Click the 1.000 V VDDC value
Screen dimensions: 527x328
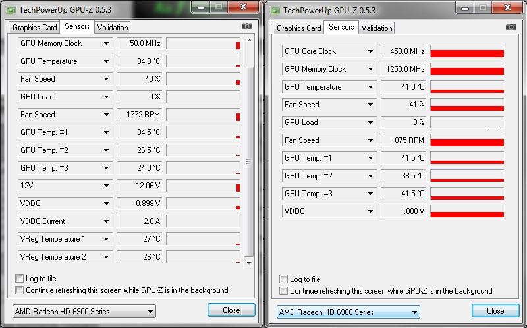pos(404,211)
